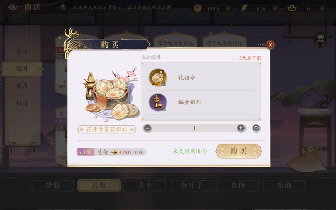Add copper coins with plus icon
The height and width of the screenshot is (210, 336).
pos(228,9)
